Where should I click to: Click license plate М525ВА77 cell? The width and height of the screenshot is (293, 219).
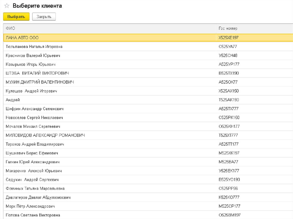coord(228,162)
